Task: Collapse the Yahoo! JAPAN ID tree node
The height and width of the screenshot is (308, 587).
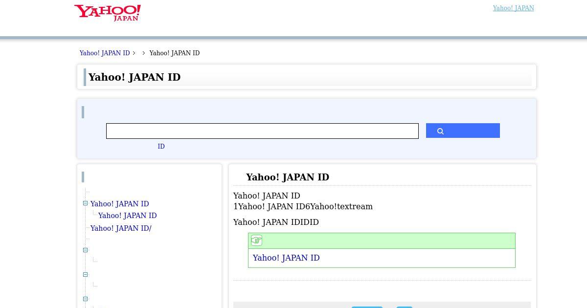Action: click(85, 203)
